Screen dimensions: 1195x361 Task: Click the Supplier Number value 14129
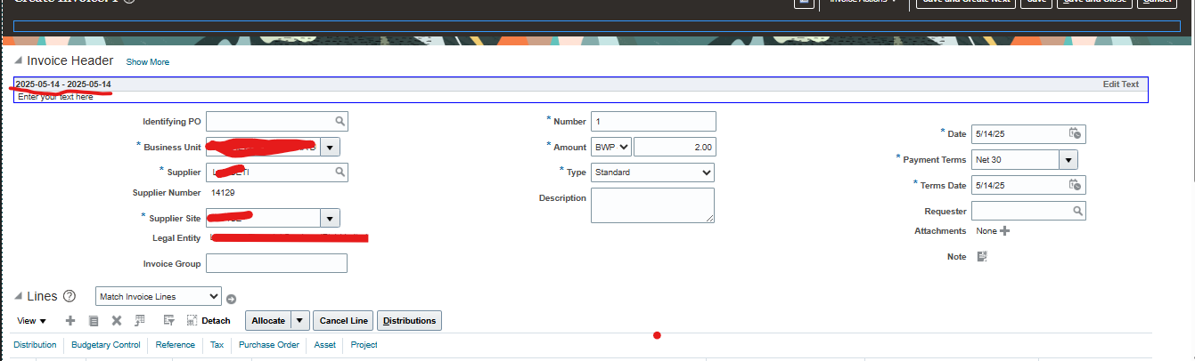tap(223, 192)
